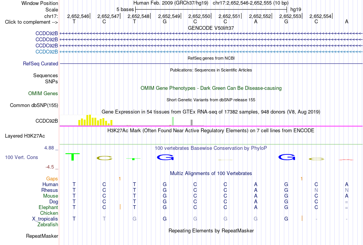Click the 2,652,550 position label
This screenshot has height=245, width=363.
199,16
